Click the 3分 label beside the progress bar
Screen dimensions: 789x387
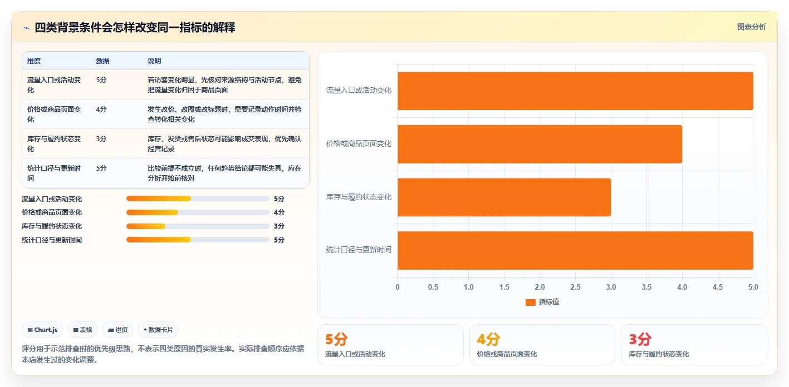(x=279, y=226)
